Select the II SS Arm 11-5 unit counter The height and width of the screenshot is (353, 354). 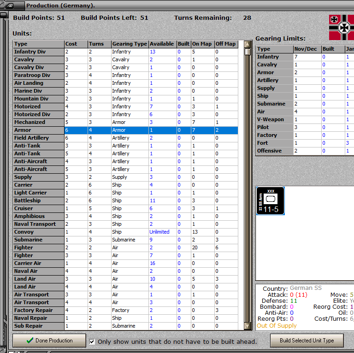(270, 200)
